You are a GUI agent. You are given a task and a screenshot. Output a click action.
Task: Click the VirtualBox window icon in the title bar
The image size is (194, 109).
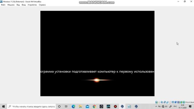coord(2,2)
